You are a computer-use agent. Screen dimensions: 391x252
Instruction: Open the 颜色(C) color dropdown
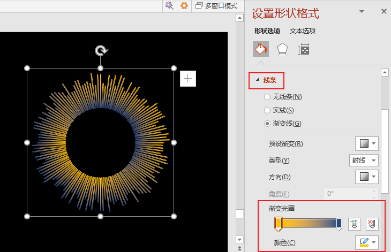tap(366, 242)
